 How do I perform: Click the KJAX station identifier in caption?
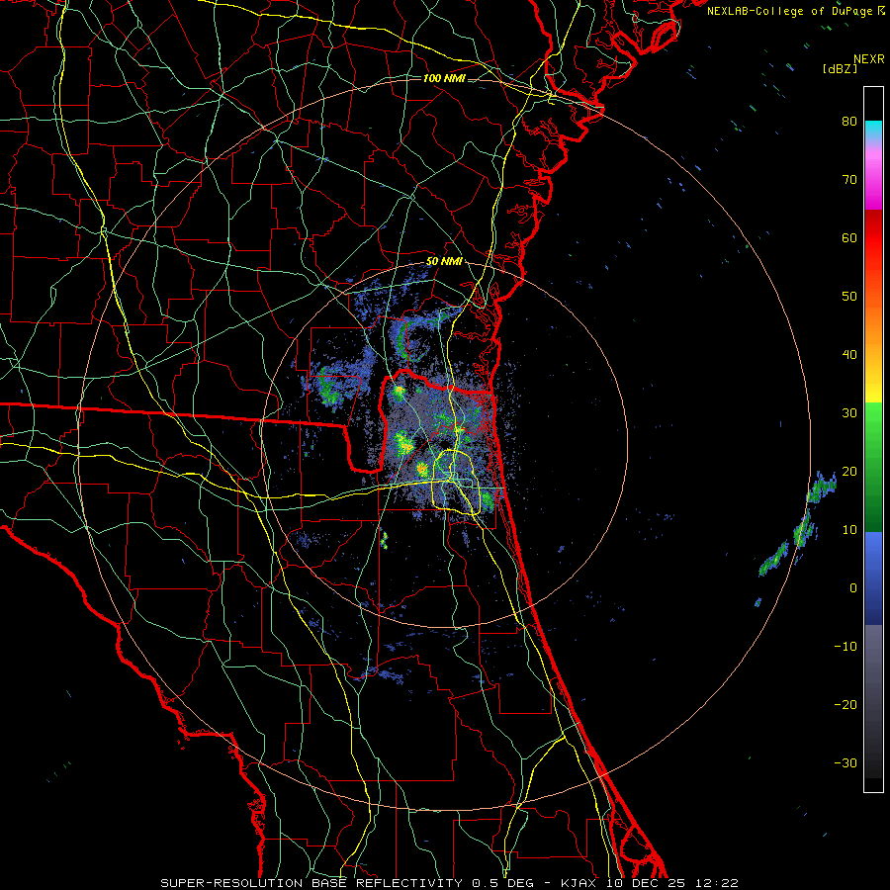579,883
